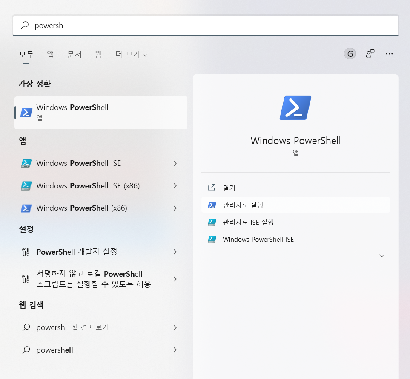The image size is (410, 379).
Task: Click Windows PowerShell ISE icon in details pane
Action: tap(212, 240)
